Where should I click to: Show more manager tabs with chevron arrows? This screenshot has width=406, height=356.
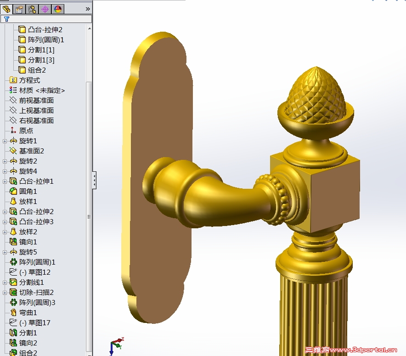click(88, 9)
